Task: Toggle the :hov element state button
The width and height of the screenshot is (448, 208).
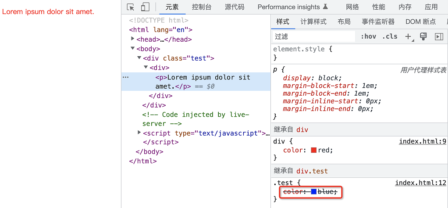Action: [368, 36]
